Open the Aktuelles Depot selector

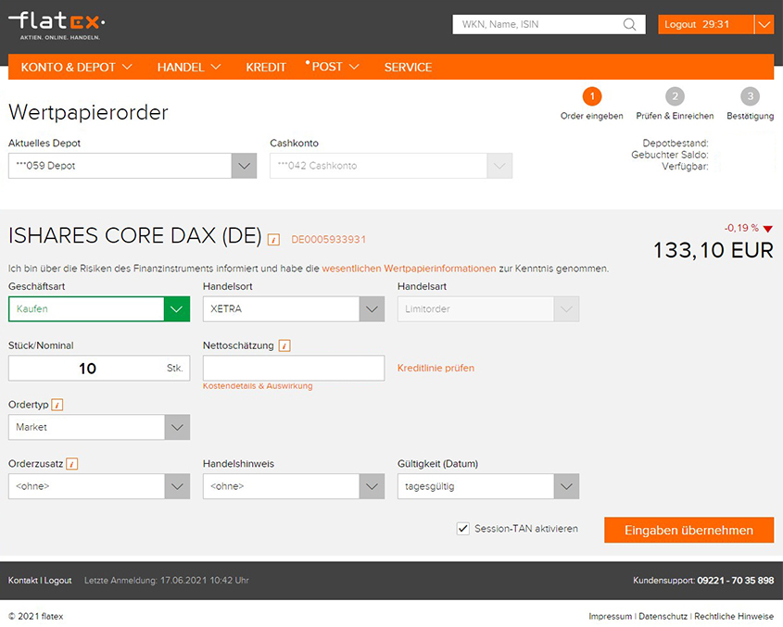click(x=132, y=166)
